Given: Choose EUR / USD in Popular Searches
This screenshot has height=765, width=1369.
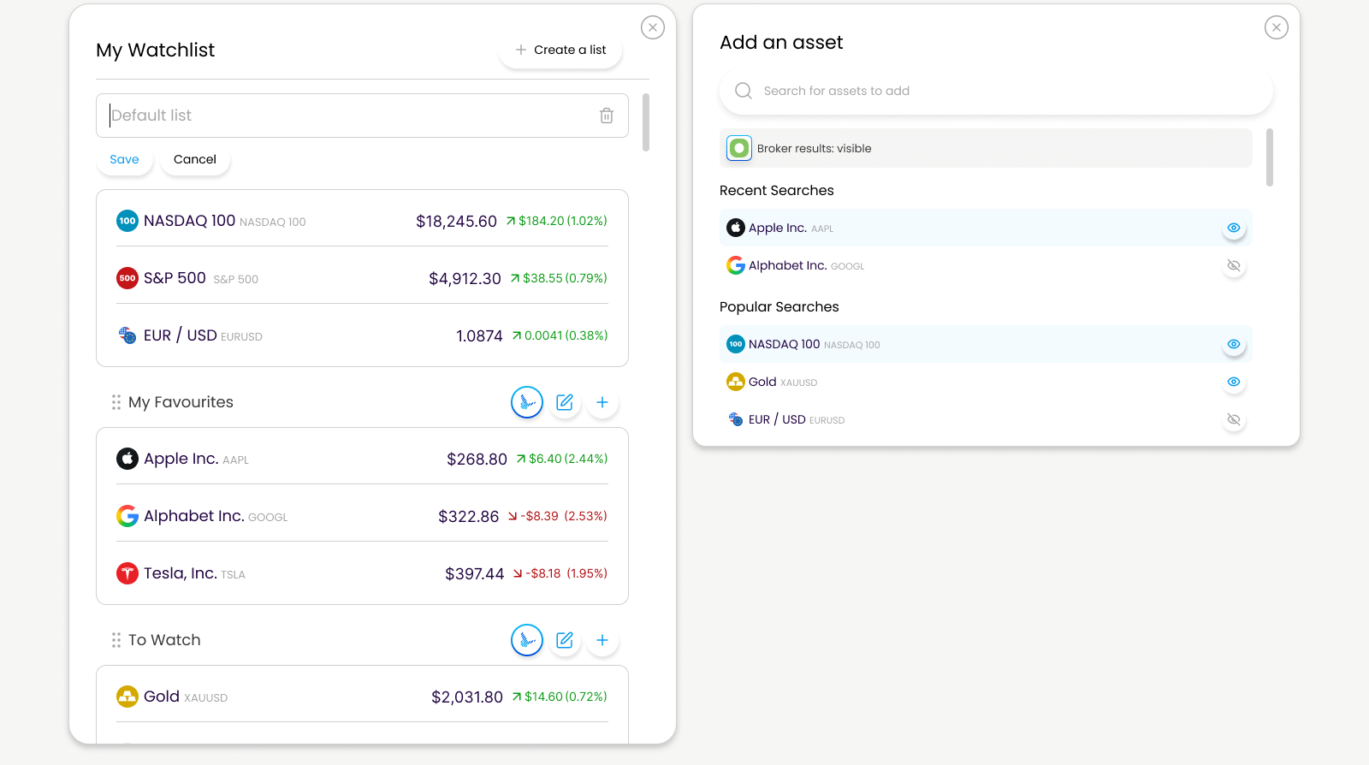Looking at the screenshot, I should point(986,419).
